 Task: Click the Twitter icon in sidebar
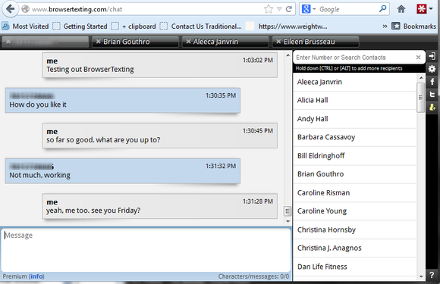coord(432,95)
